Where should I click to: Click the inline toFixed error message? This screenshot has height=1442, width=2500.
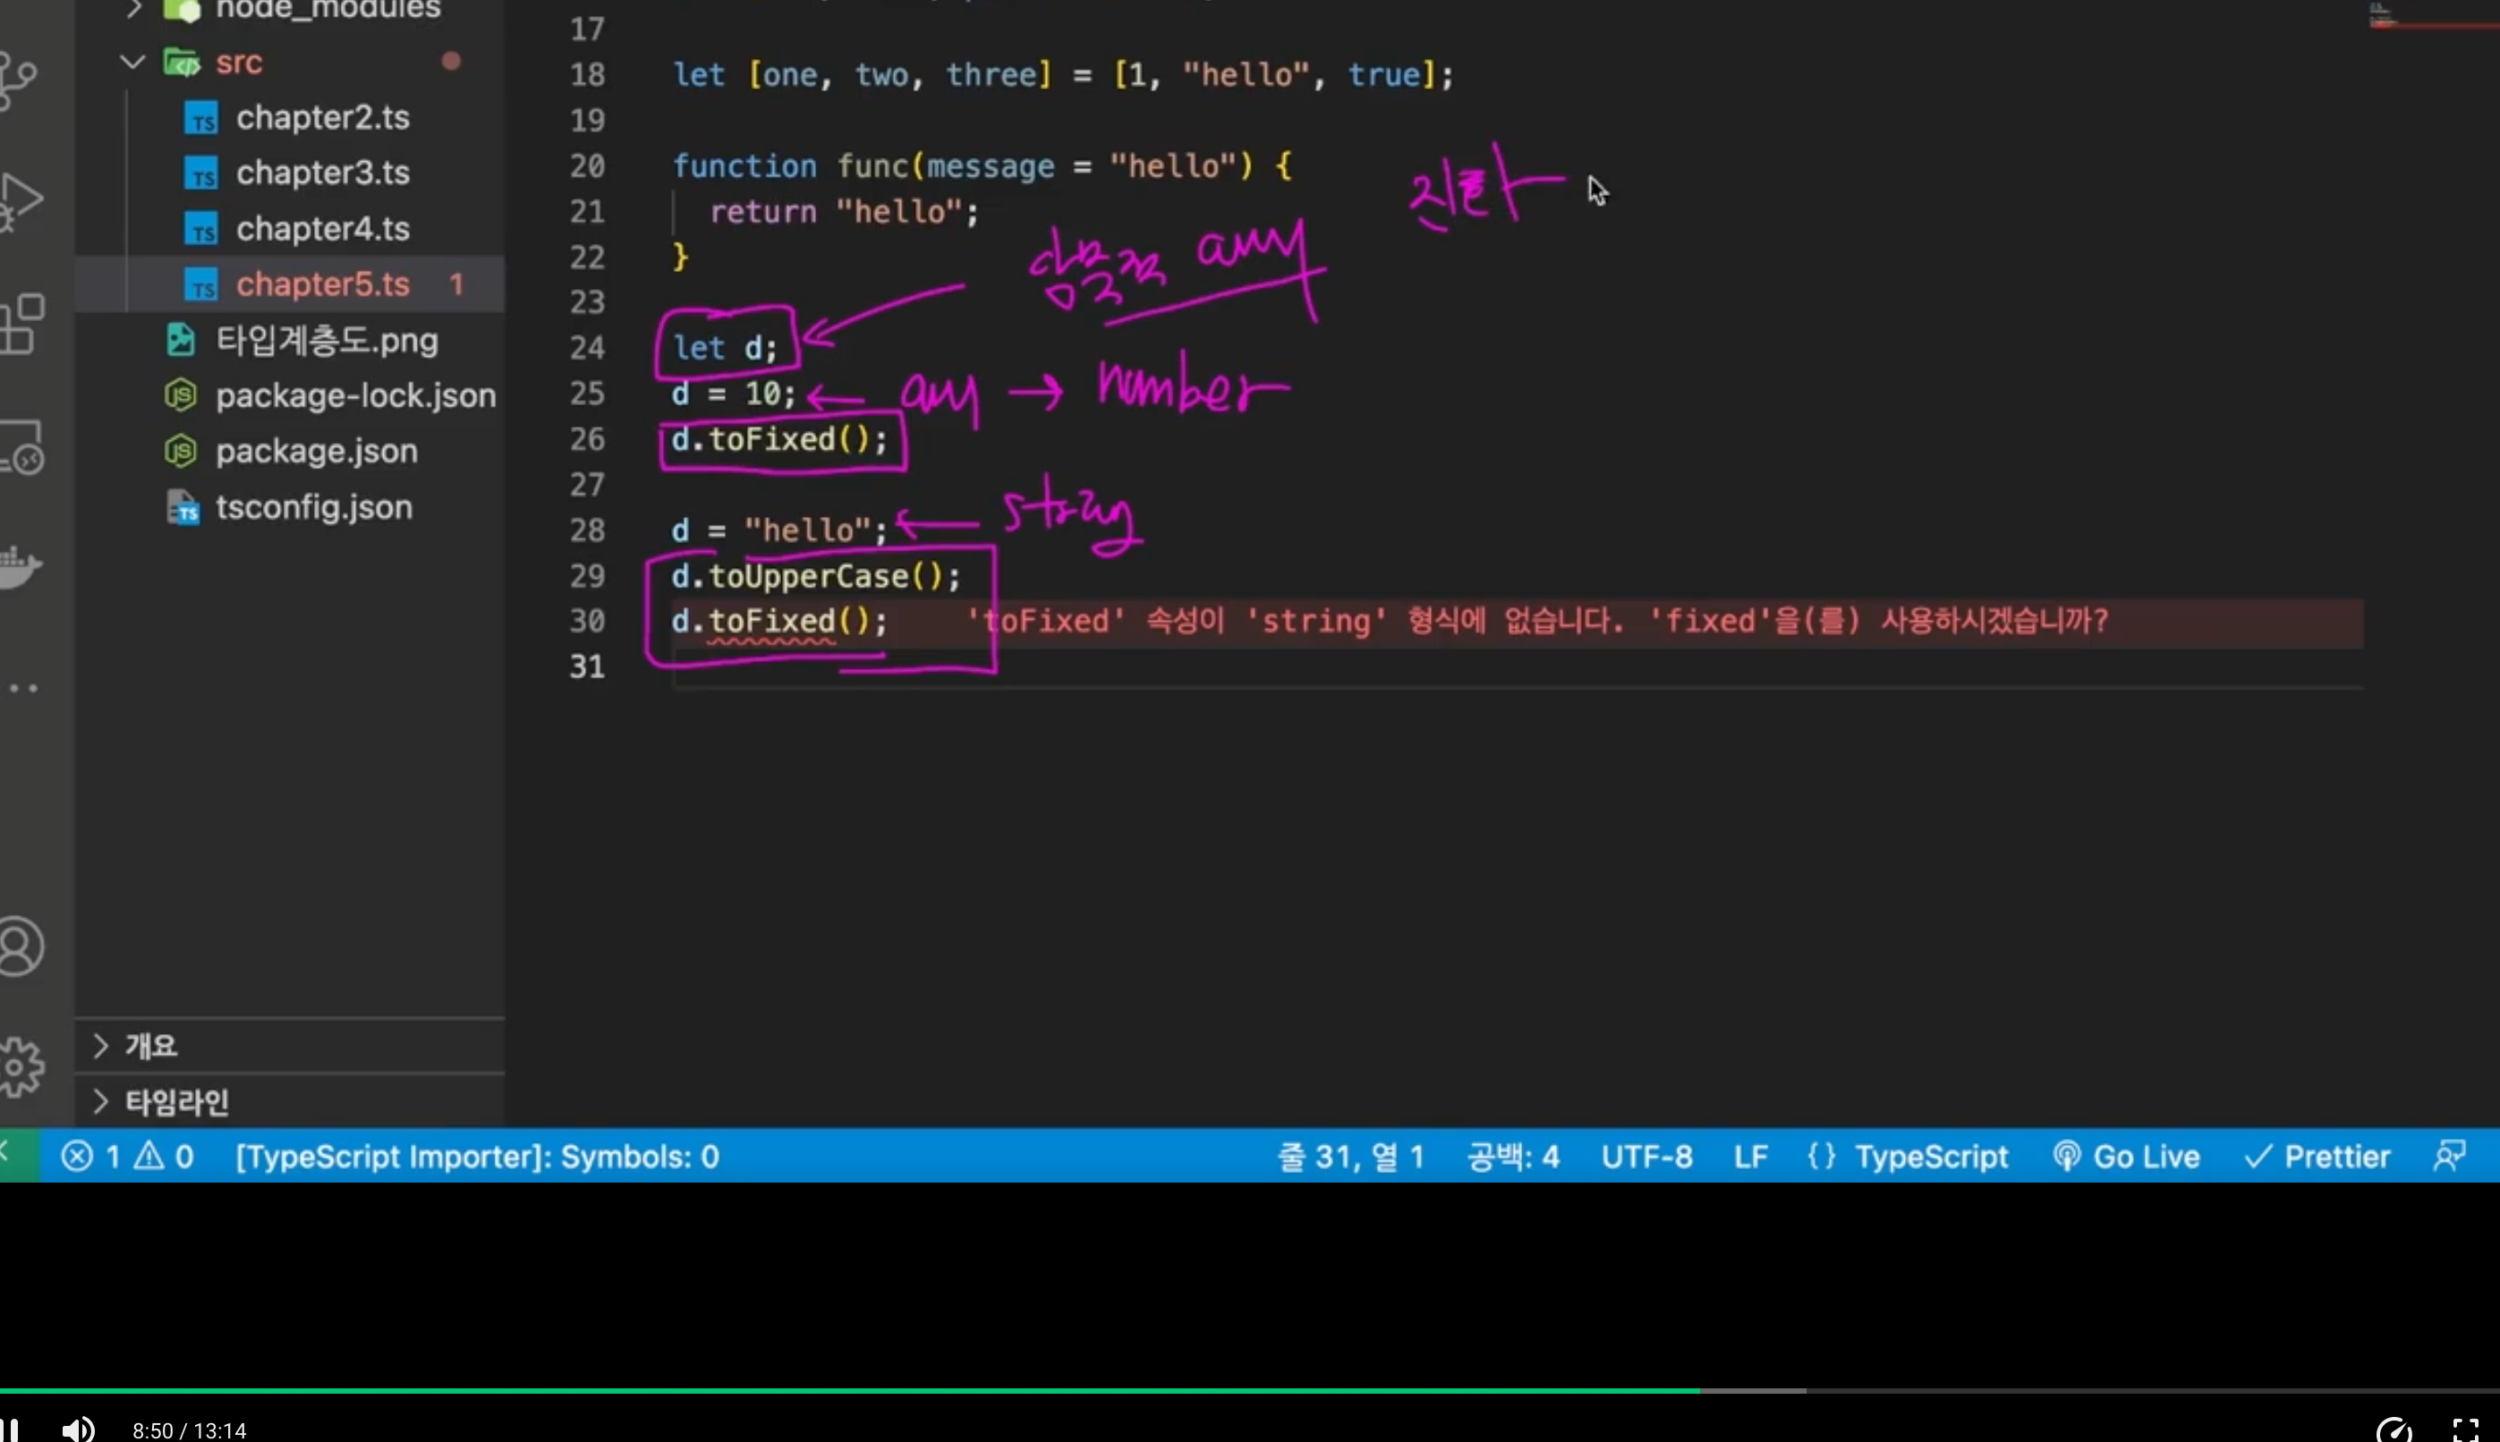[1537, 622]
